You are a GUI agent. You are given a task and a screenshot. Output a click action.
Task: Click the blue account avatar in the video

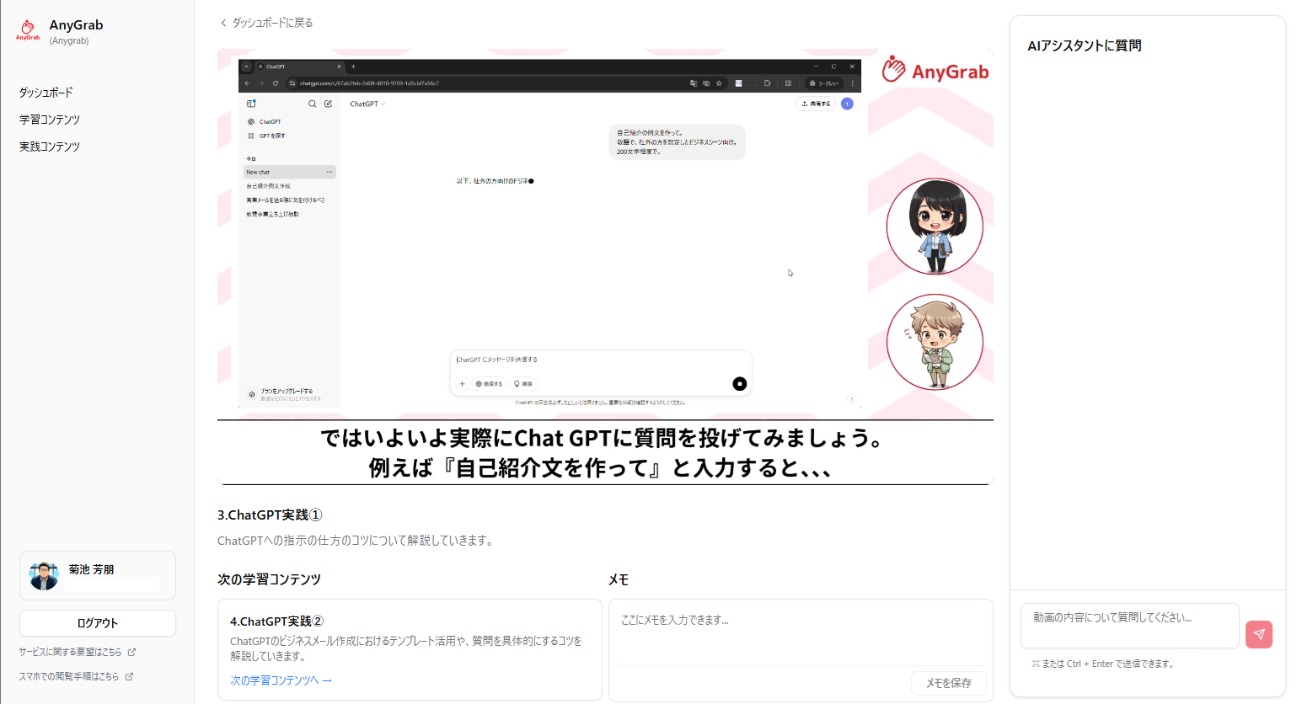[x=847, y=104]
